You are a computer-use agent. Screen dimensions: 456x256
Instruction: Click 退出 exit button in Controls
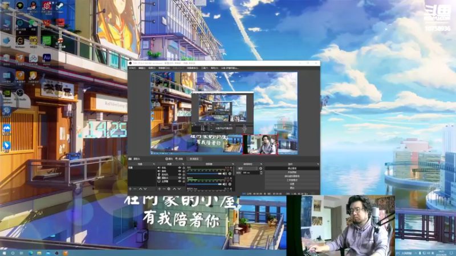(292, 188)
